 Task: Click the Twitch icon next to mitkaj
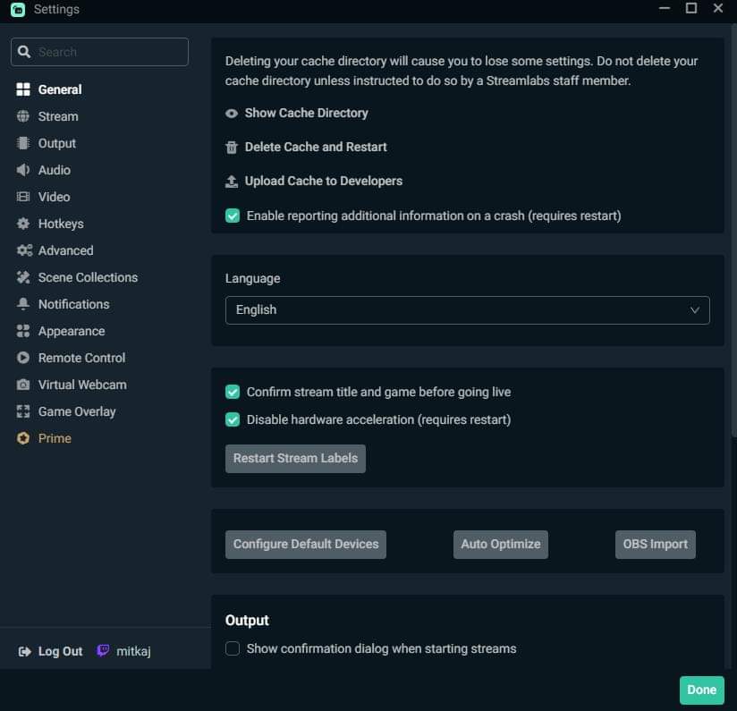coord(104,651)
